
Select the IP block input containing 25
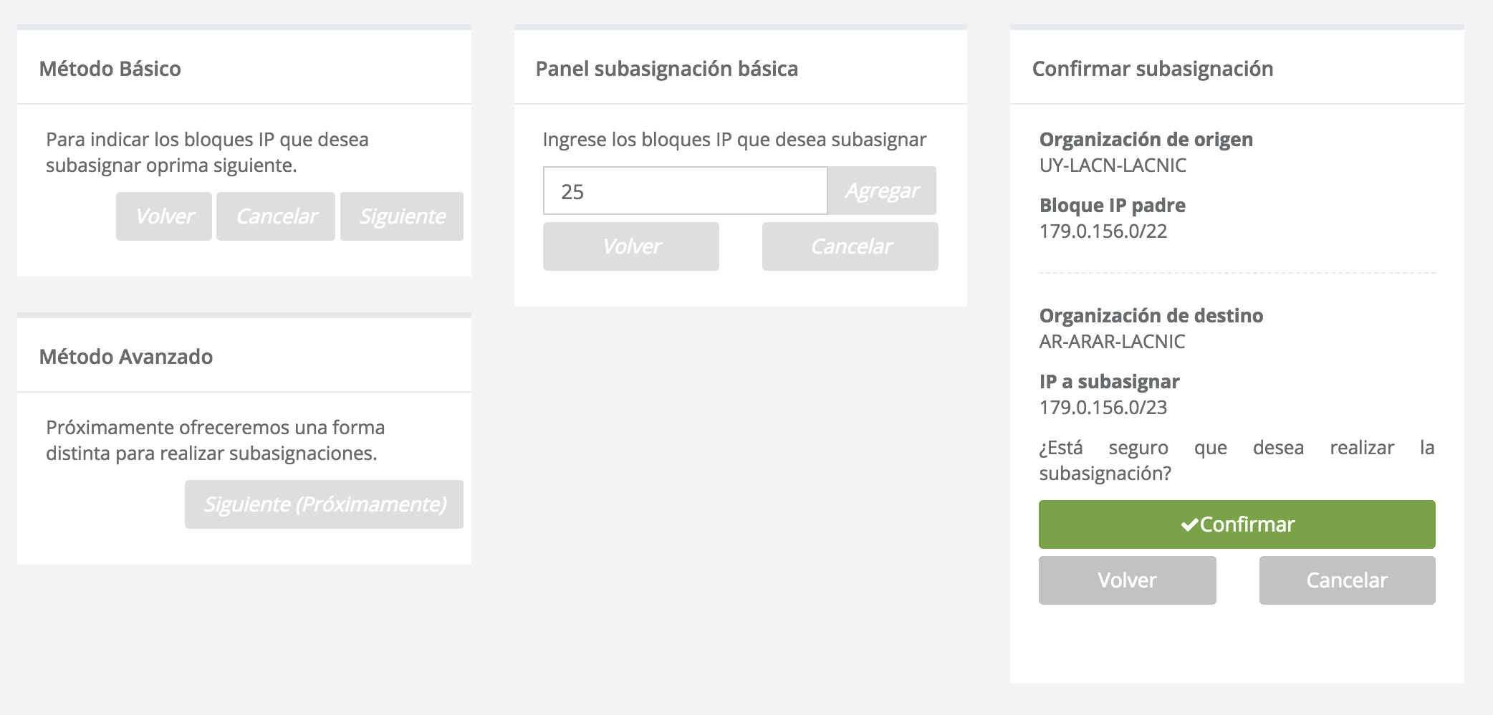coord(684,190)
